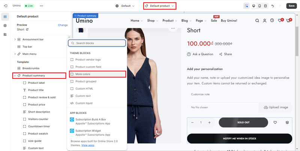Click the exit editor icon
This screenshot has height=151, width=300.
[6, 6]
